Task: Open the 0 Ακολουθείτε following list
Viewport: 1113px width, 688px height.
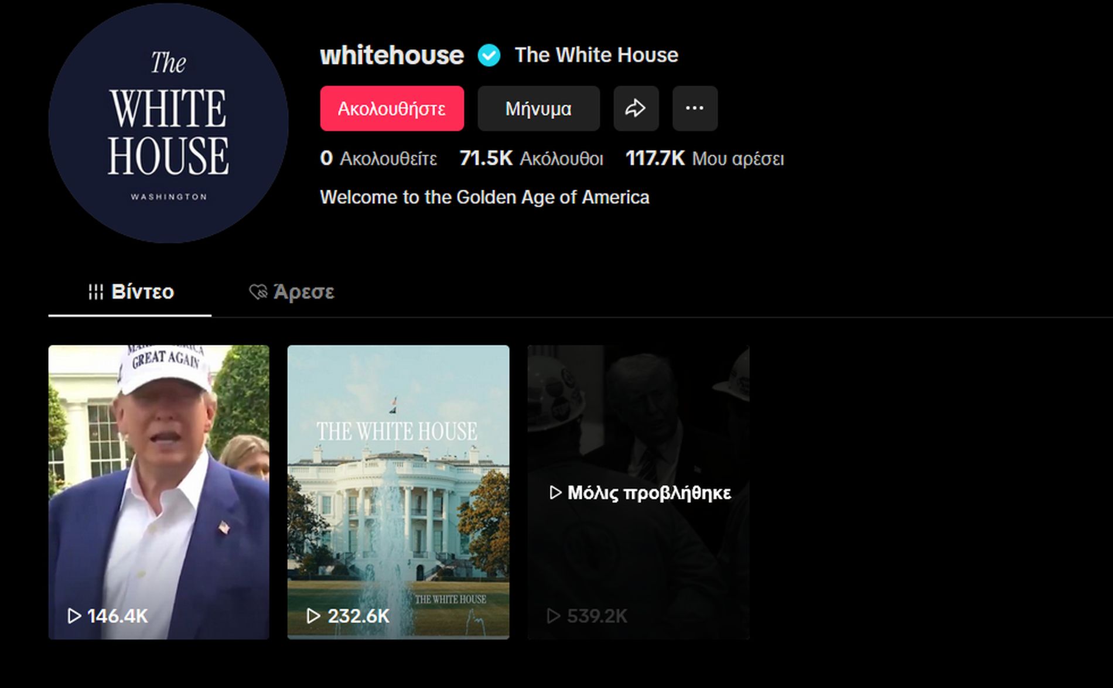Action: coord(378,158)
